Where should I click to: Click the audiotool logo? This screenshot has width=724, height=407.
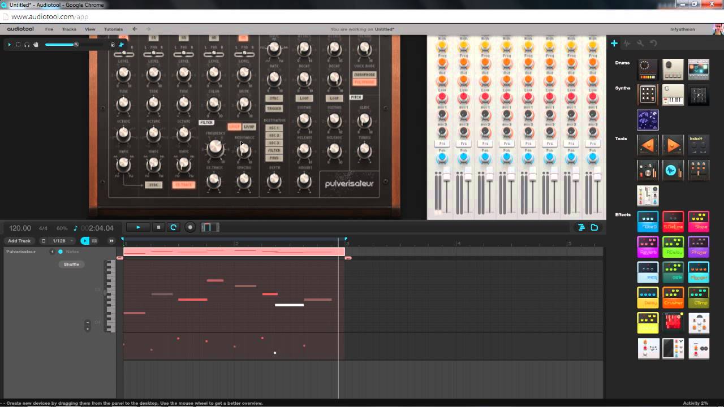(x=20, y=29)
